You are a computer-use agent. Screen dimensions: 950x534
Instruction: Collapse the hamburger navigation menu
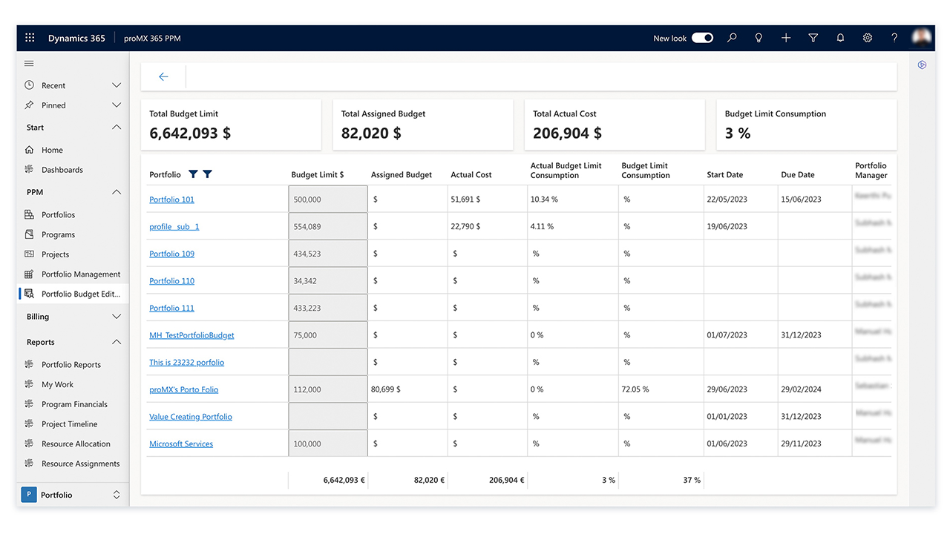29,64
